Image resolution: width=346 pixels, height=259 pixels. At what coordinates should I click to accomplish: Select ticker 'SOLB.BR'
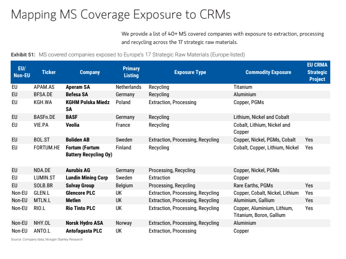click(x=43, y=186)
